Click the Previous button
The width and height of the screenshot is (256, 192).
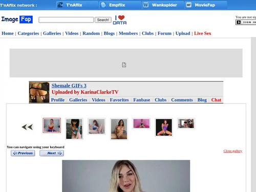coord(23,153)
